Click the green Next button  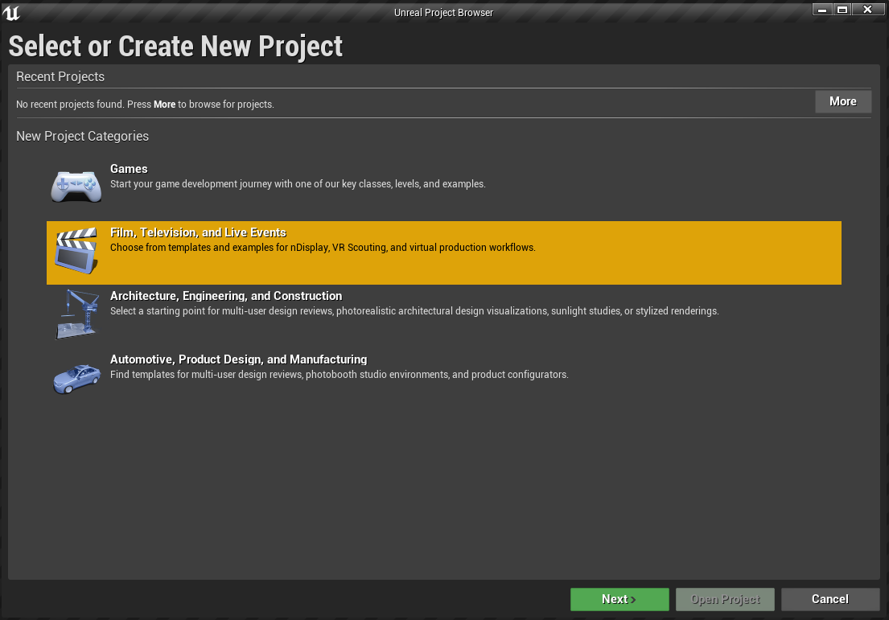pyautogui.click(x=619, y=599)
